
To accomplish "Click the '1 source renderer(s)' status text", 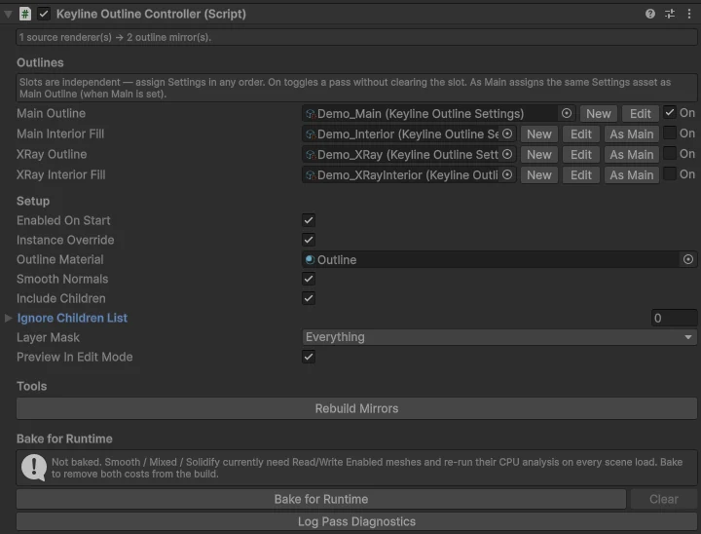I will pyautogui.click(x=115, y=37).
